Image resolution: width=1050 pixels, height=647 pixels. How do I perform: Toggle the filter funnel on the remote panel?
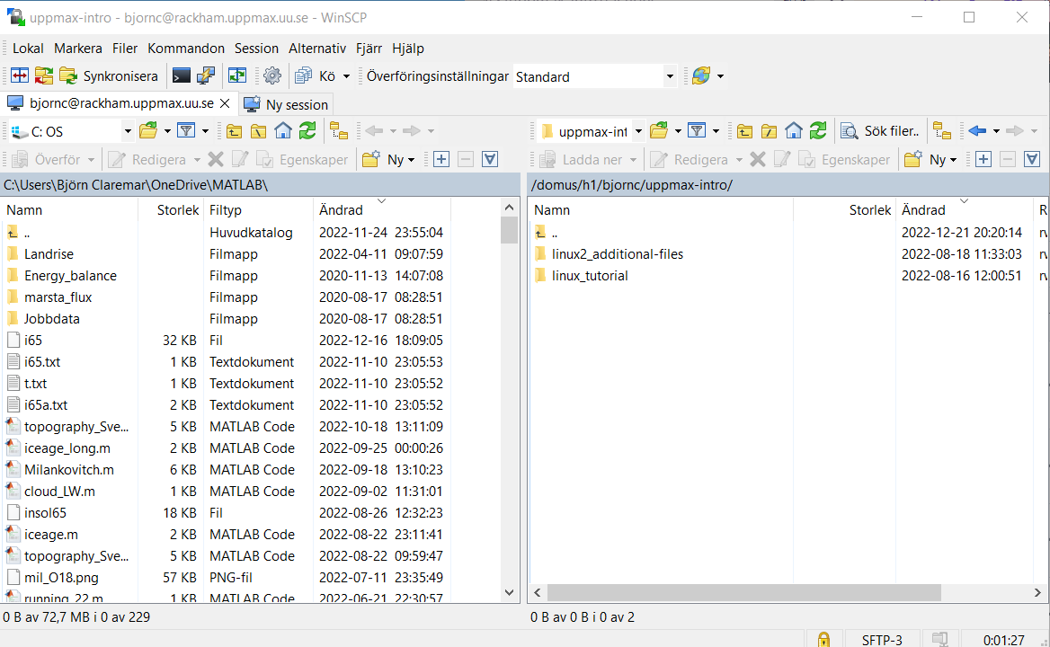[697, 130]
